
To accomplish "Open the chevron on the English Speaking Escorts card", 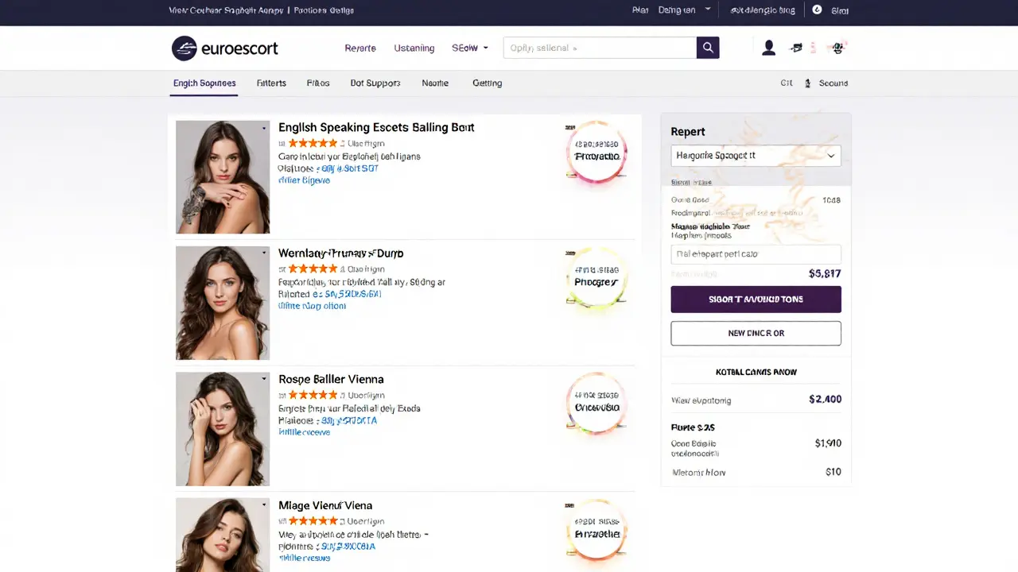I will pos(263,128).
